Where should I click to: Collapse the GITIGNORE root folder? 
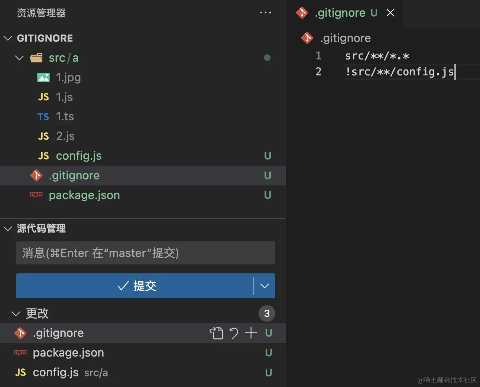pos(8,38)
